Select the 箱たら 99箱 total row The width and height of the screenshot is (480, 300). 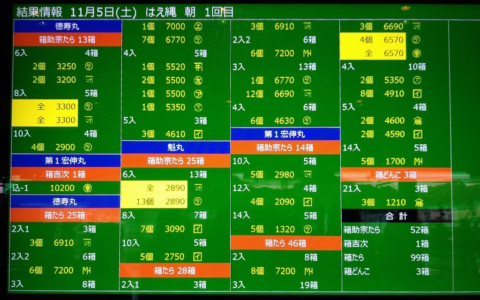pos(386,257)
